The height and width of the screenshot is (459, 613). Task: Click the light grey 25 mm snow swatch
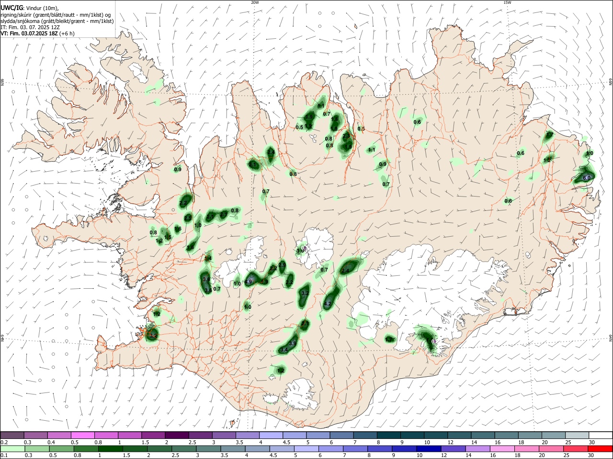(577, 436)
